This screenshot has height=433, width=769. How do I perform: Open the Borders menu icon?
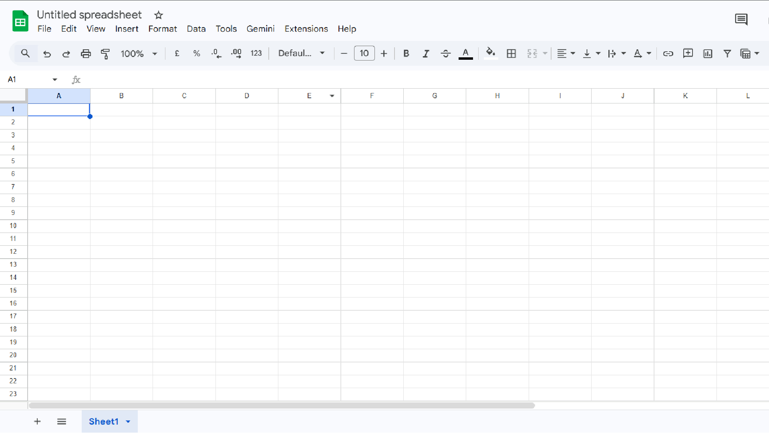[x=511, y=53]
